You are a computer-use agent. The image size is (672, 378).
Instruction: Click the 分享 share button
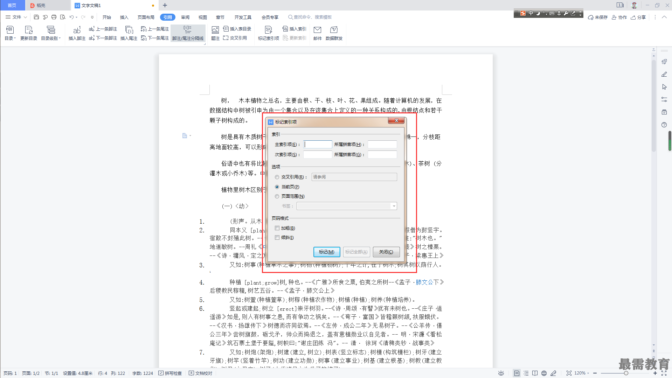point(638,17)
